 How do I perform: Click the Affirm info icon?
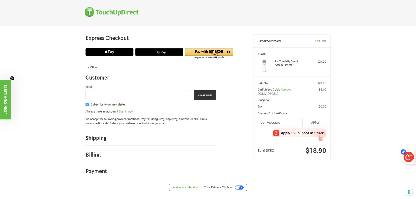[x=222, y=57]
